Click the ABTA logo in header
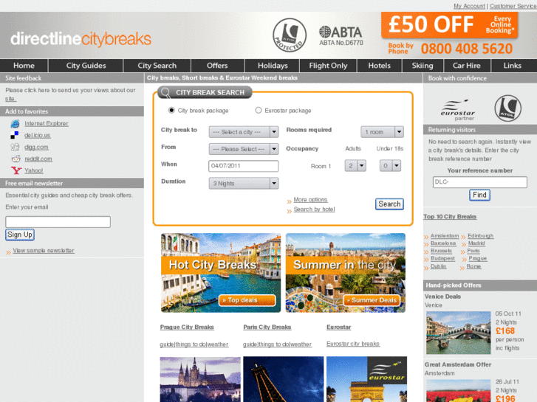 pyautogui.click(x=341, y=35)
